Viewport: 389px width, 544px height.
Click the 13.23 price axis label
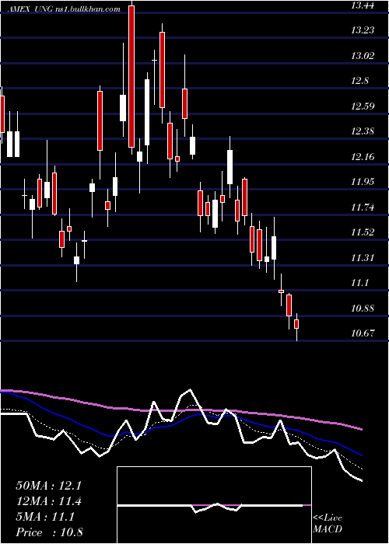[363, 30]
